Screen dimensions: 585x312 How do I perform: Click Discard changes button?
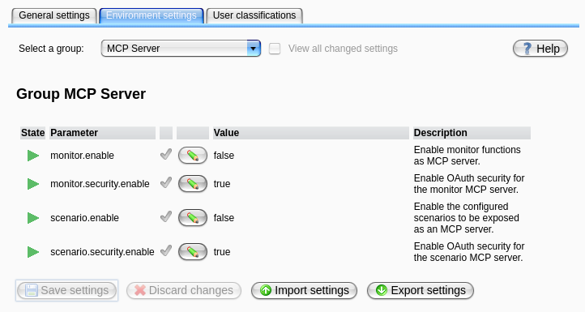click(x=184, y=290)
